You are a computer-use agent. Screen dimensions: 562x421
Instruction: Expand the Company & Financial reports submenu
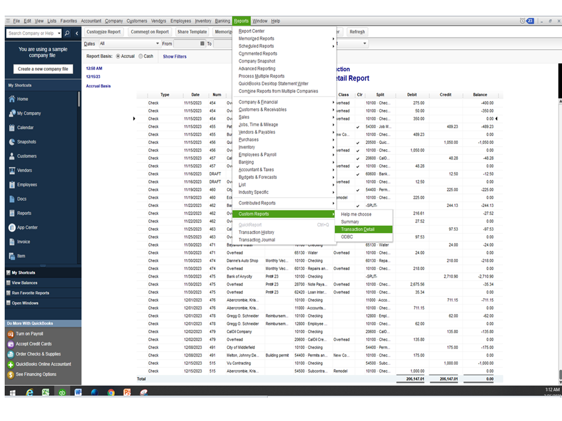click(x=258, y=102)
